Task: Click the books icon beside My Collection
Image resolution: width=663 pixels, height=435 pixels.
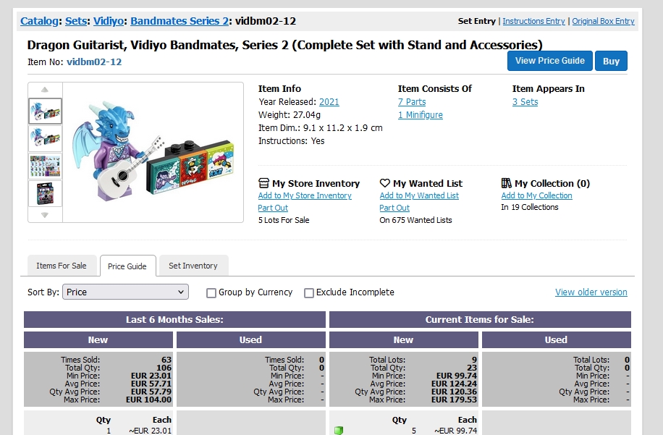Action: (506, 183)
